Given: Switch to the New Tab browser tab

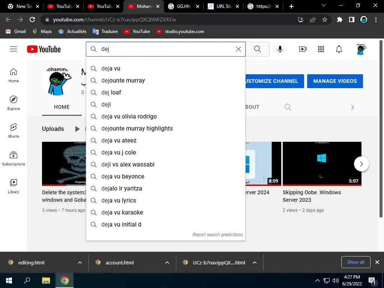Looking at the screenshot, I should (x=23, y=6).
